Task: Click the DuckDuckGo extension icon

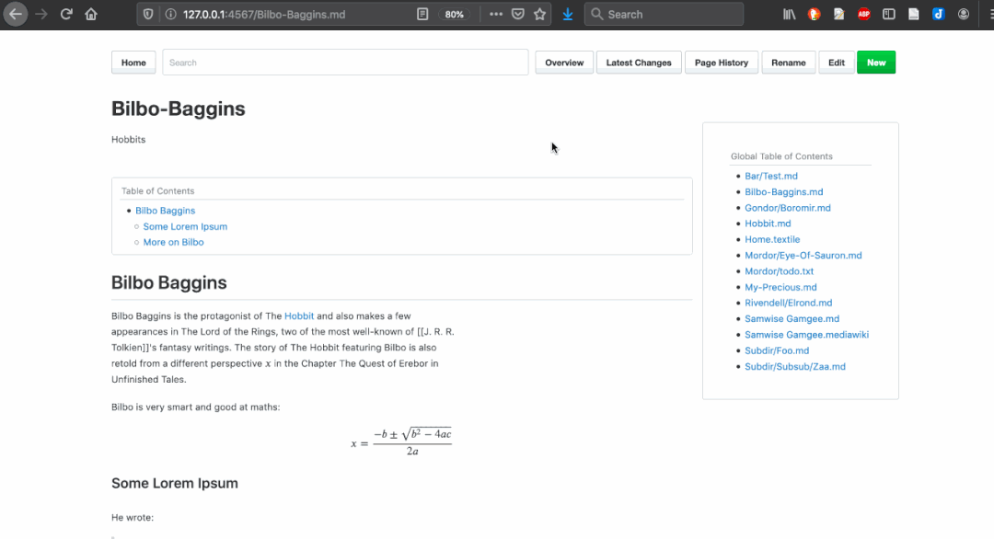Action: [x=814, y=14]
